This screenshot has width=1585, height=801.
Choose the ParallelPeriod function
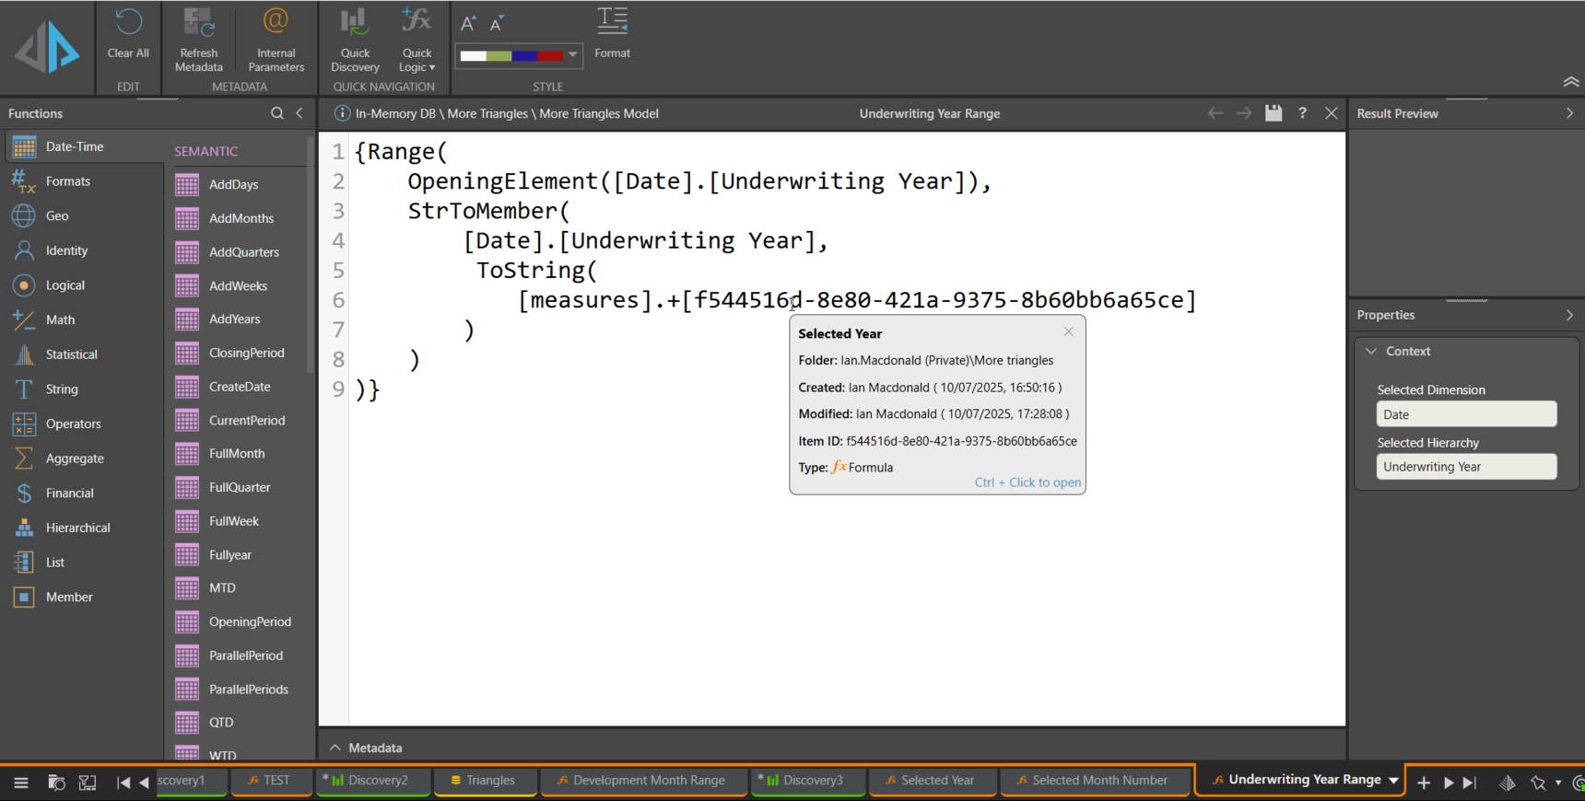pyautogui.click(x=239, y=656)
